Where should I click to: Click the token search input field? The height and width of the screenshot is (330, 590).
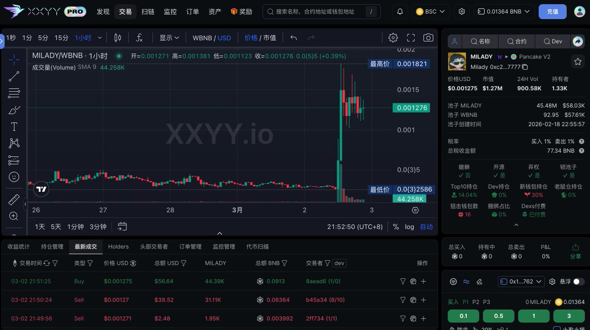(x=322, y=11)
